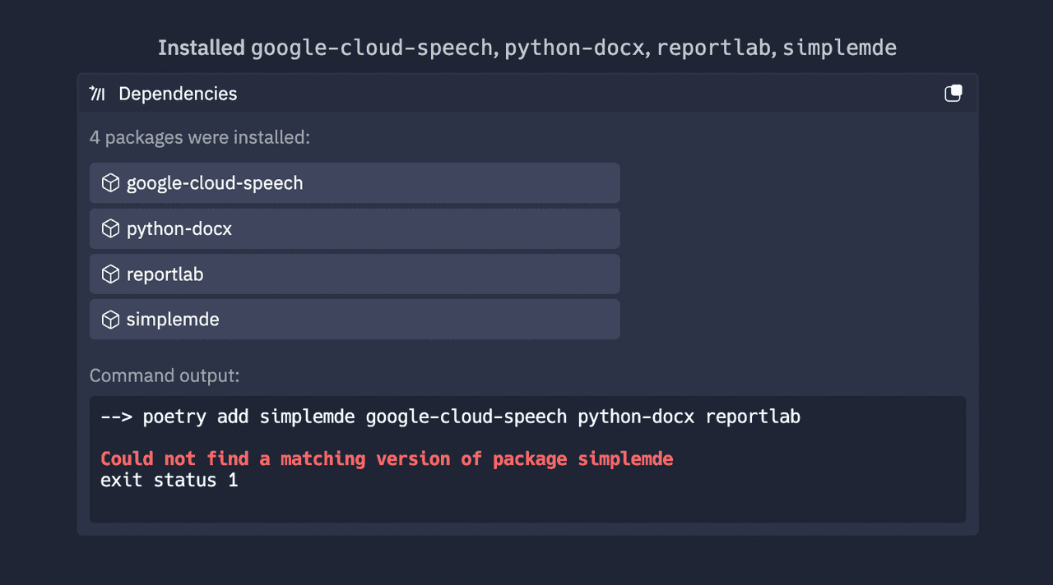
Task: Click the copy icon in Dependencies header
Action: point(953,94)
